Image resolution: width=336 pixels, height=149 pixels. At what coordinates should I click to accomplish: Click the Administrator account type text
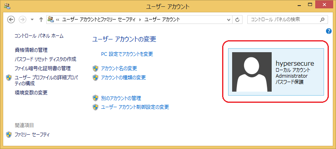click(x=291, y=76)
